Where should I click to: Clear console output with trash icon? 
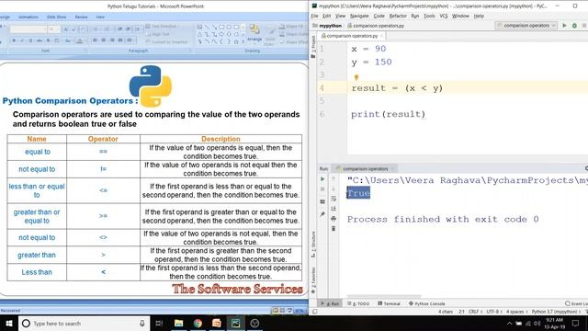[334, 228]
